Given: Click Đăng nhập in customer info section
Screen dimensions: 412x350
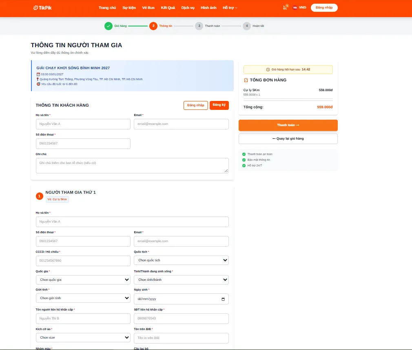Looking at the screenshot, I should pos(196,105).
